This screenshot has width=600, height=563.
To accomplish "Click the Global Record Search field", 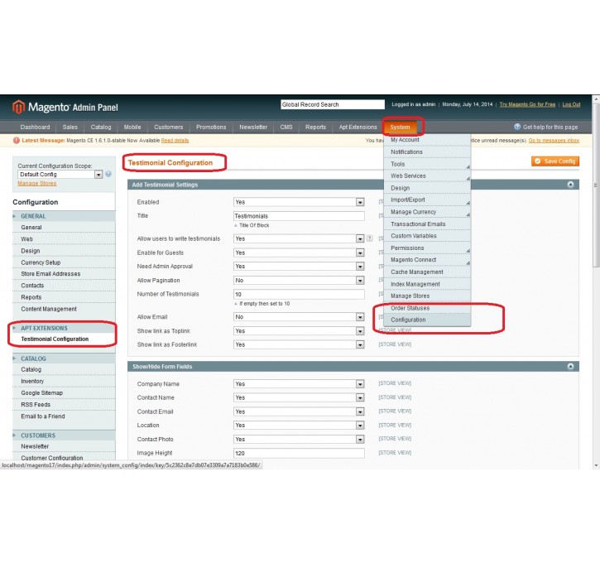I will click(333, 104).
